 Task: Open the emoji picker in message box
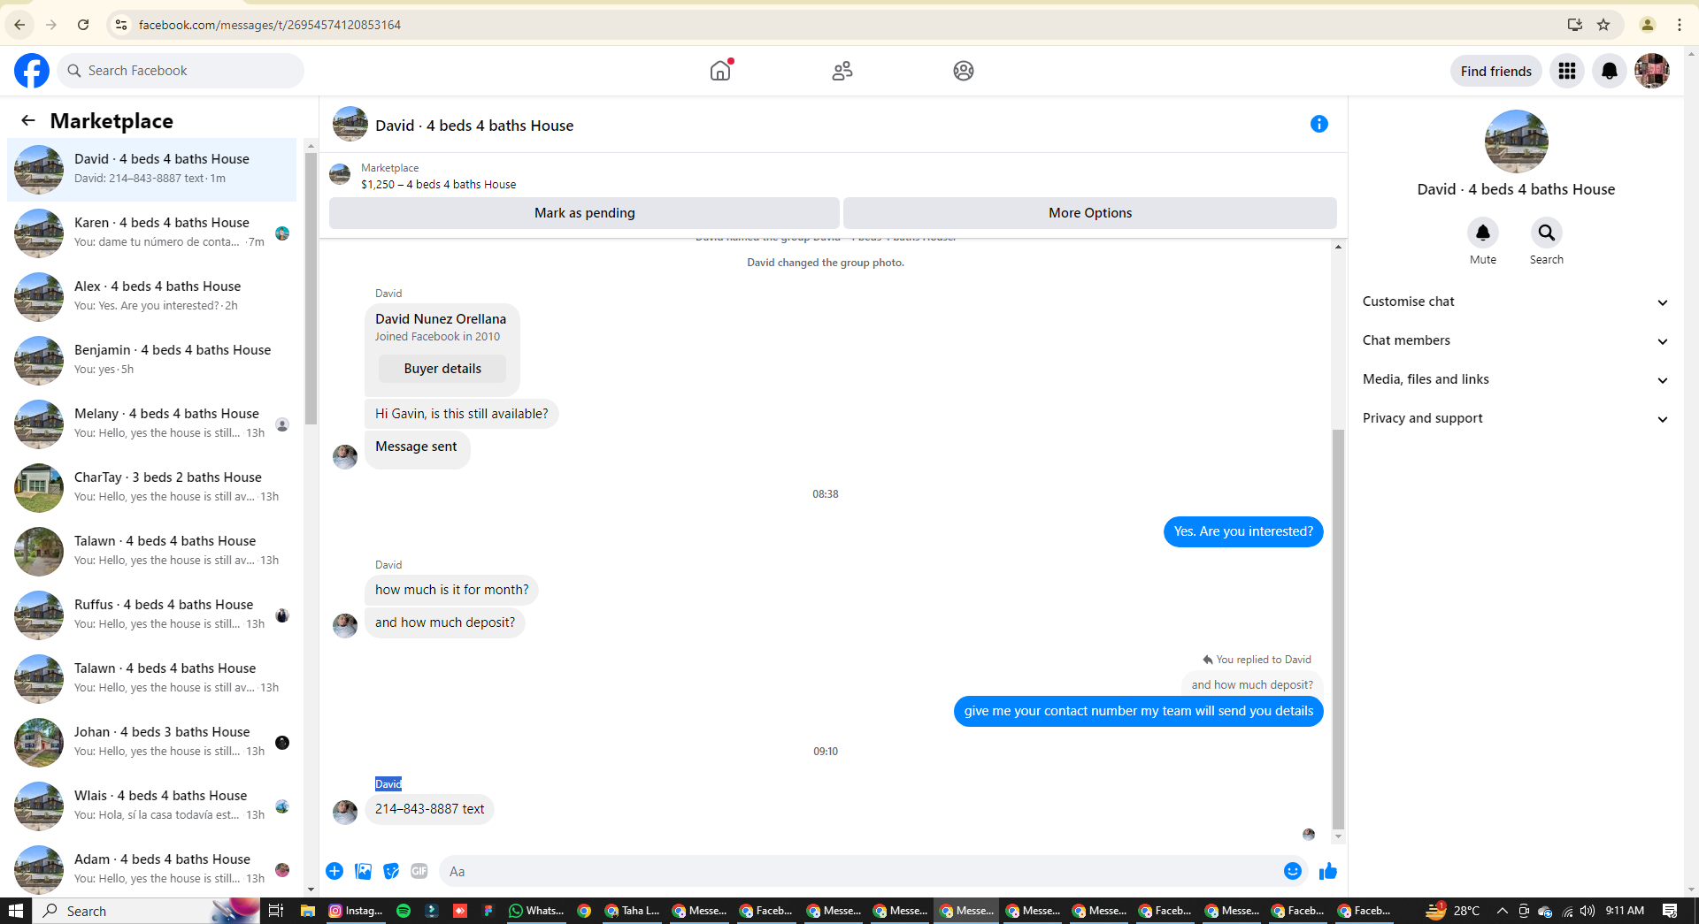coord(1293,871)
